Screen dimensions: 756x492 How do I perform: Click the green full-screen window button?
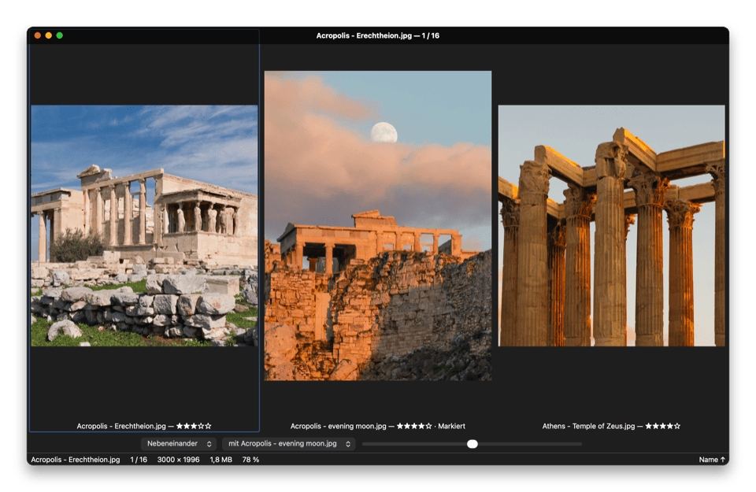pos(59,35)
